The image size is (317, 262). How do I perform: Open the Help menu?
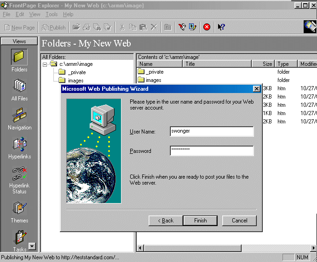coord(68,14)
